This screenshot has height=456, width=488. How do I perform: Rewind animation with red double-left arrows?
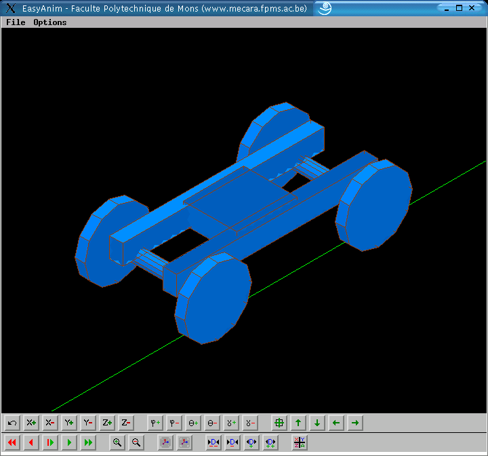coord(12,442)
